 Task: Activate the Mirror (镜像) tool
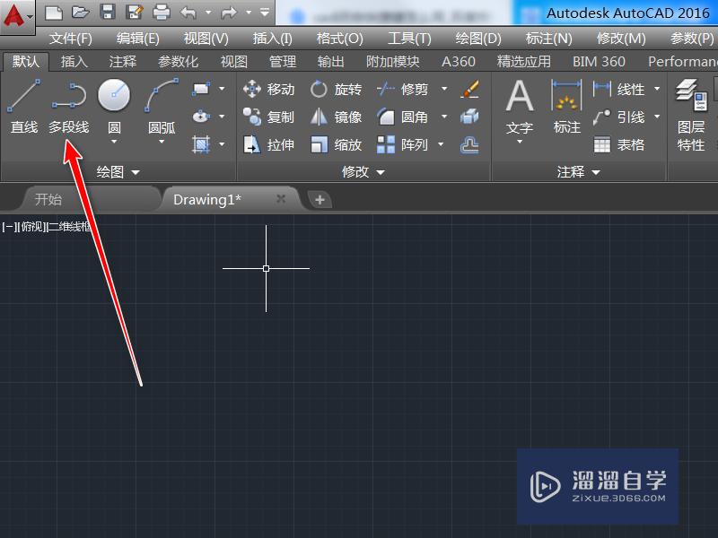click(x=336, y=117)
